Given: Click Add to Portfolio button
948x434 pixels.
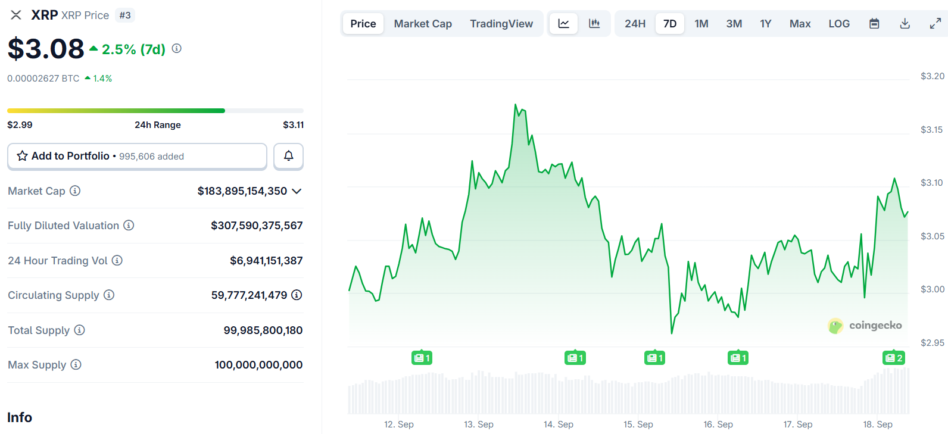Looking at the screenshot, I should 137,156.
